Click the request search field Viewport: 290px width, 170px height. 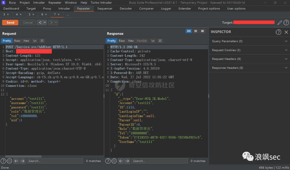click(x=55, y=161)
